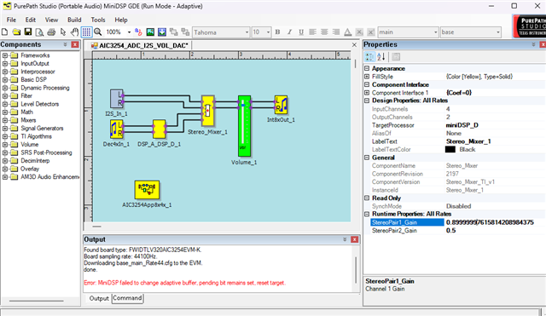
Task: Open print preview from the toolbar
Action: pyautogui.click(x=39, y=32)
